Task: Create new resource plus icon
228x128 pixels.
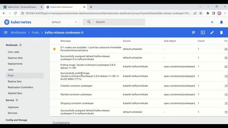Action: [212, 22]
